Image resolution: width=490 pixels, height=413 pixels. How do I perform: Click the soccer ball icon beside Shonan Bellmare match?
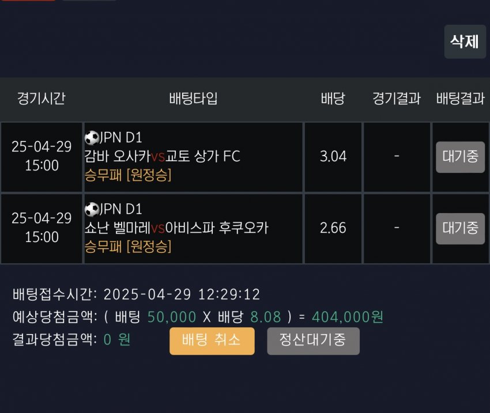tap(92, 210)
